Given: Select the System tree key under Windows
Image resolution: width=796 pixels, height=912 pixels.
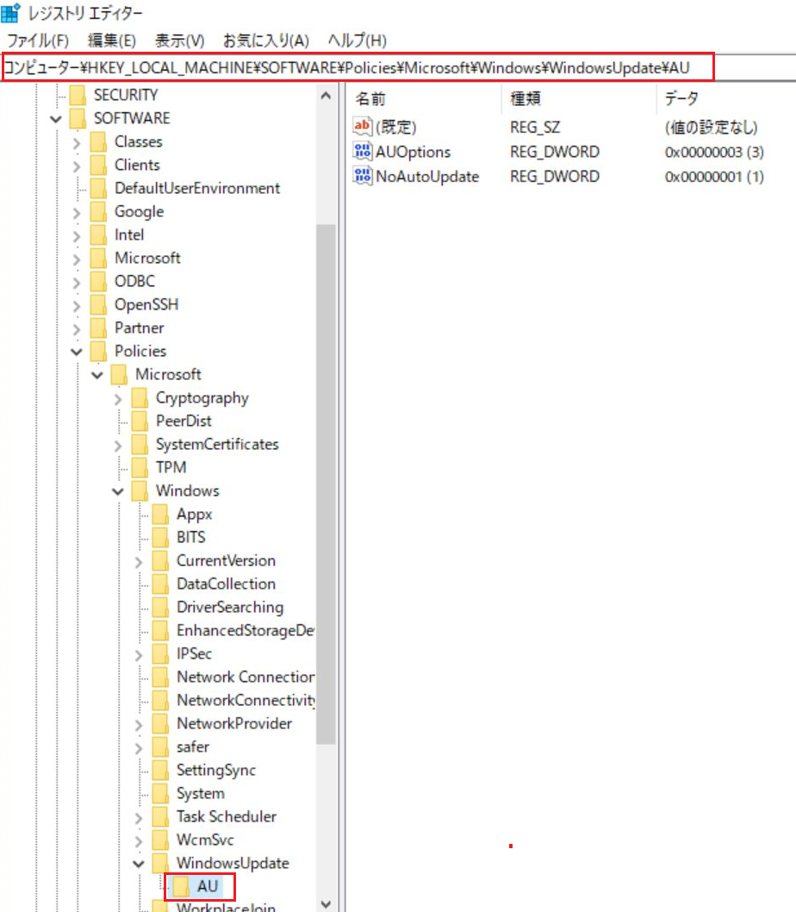Looking at the screenshot, I should [200, 793].
